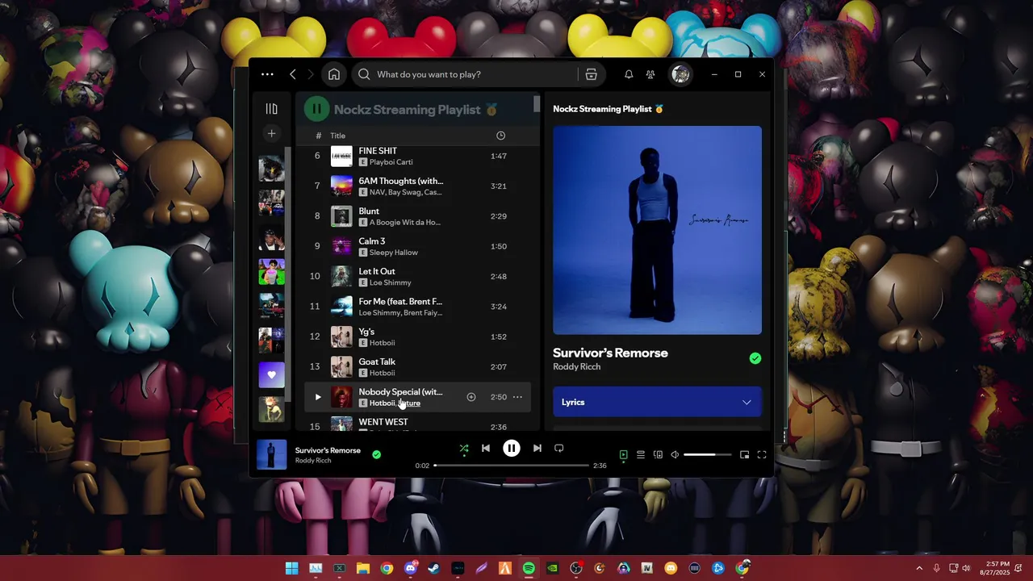Select the Goat Talk track row
The height and width of the screenshot is (581, 1033).
tap(418, 367)
